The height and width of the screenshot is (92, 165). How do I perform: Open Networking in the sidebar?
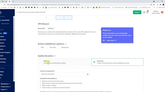coord(3,59)
